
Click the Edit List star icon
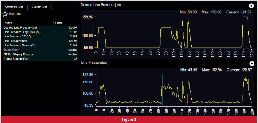tap(5, 14)
